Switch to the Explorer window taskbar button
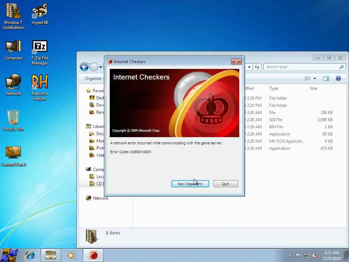The width and height of the screenshot is (349, 262). coord(51,255)
